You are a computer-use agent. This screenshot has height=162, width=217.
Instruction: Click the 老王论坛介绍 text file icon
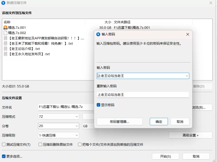coord(5,49)
